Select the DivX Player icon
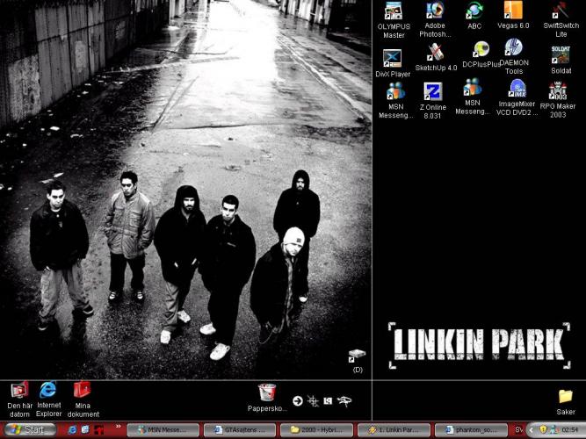Viewport: 586px width, 439px height. pyautogui.click(x=394, y=58)
